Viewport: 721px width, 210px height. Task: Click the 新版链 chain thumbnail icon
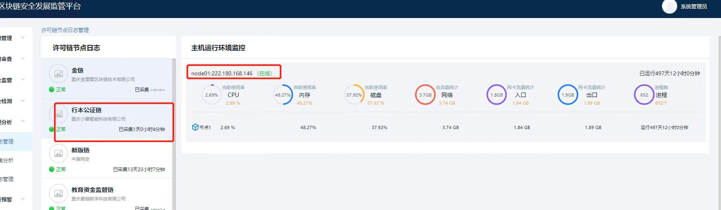(58, 153)
